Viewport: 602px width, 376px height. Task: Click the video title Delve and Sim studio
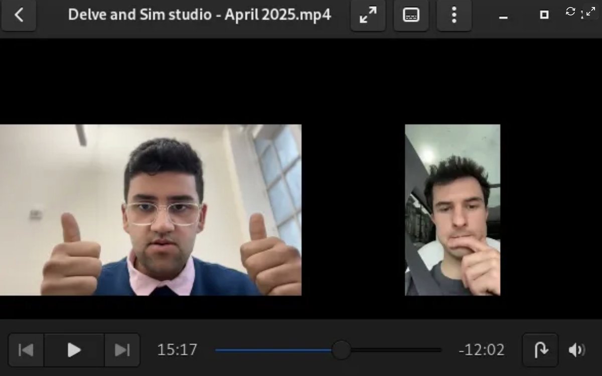(199, 15)
